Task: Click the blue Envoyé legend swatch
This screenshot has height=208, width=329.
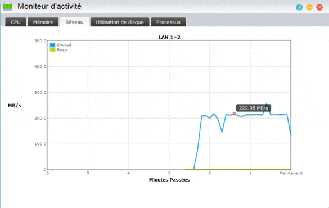Action: [x=52, y=45]
